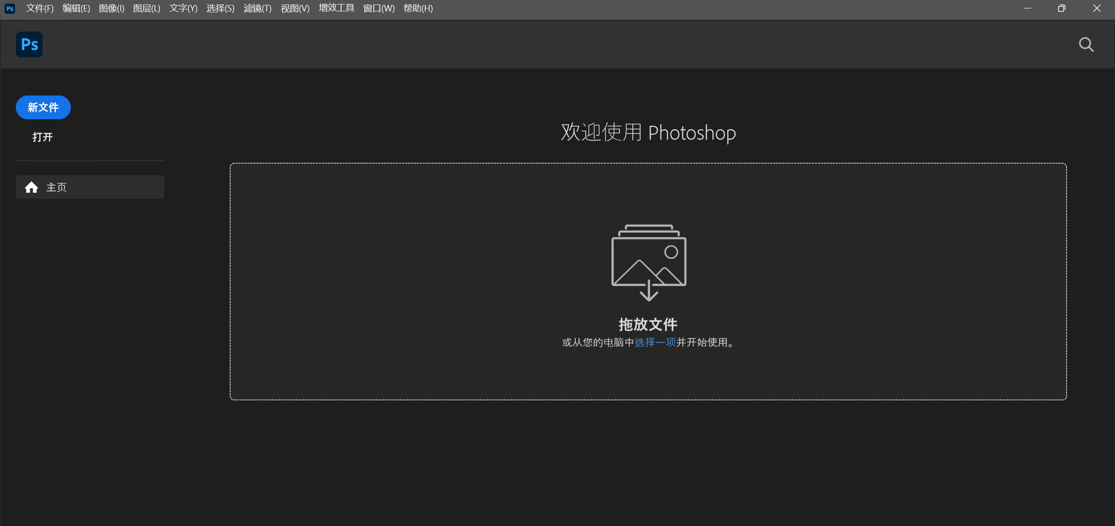This screenshot has height=526, width=1115.
Task: Close the Photoshop window
Action: (1097, 8)
